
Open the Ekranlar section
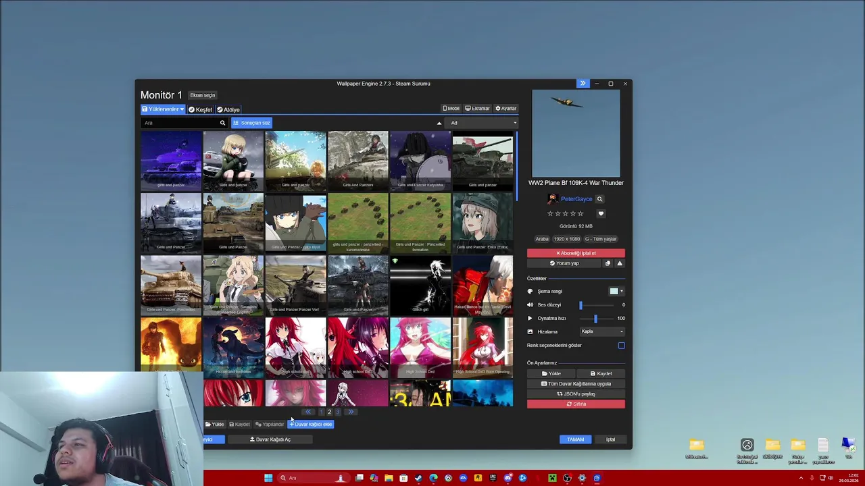(x=477, y=109)
